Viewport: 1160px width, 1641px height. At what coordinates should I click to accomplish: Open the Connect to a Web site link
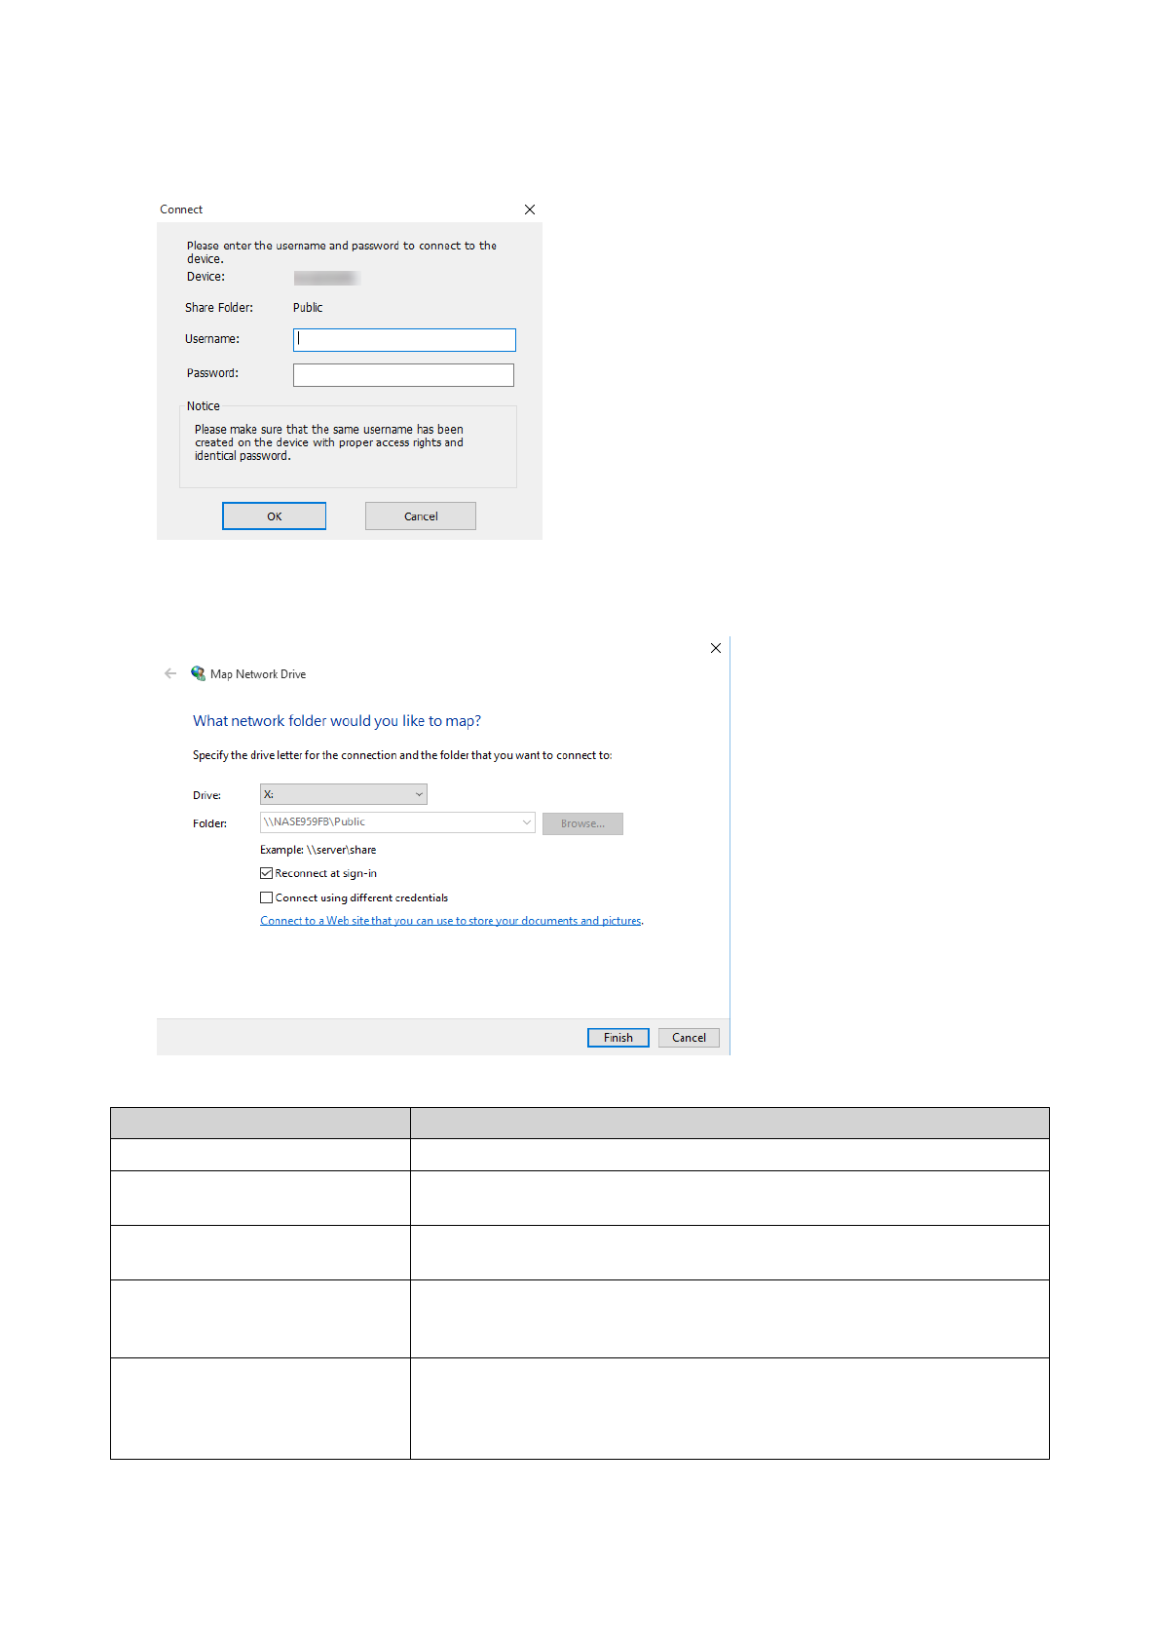450,921
